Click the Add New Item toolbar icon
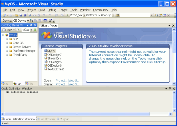 pos(11,15)
